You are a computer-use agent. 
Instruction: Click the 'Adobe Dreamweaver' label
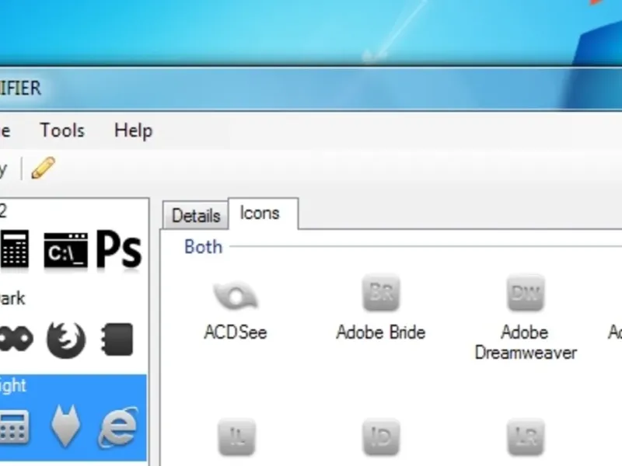(526, 343)
